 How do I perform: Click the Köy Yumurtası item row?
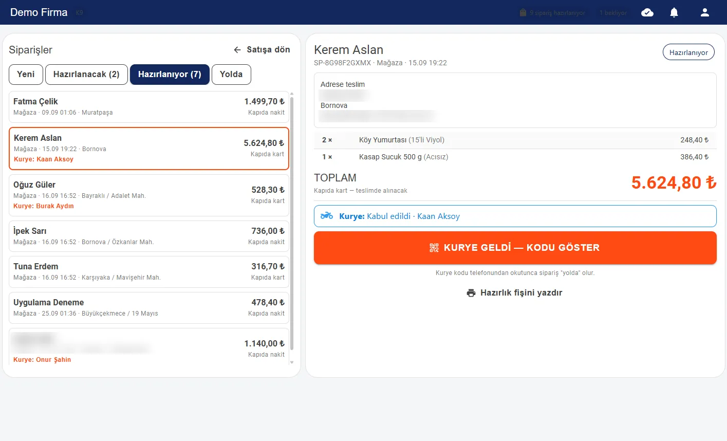515,140
